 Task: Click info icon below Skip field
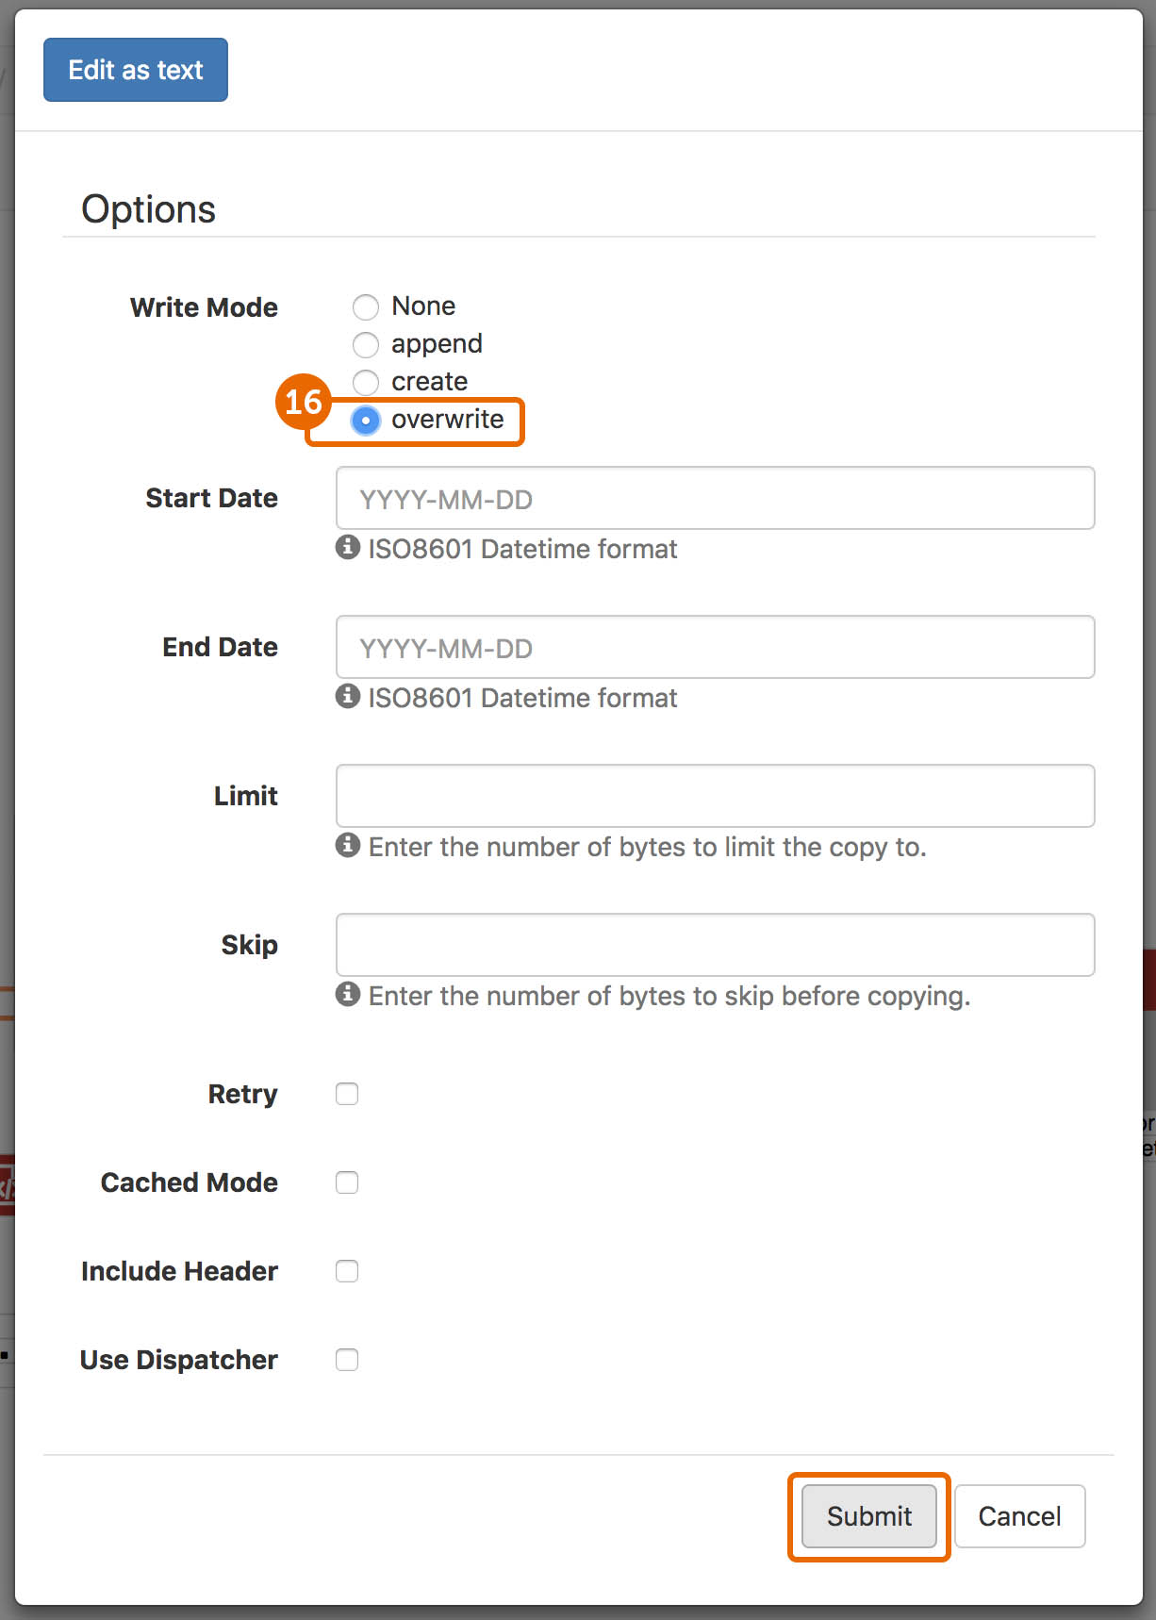348,994
